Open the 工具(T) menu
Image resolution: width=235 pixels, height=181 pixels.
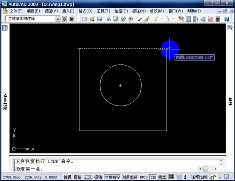tap(103, 11)
